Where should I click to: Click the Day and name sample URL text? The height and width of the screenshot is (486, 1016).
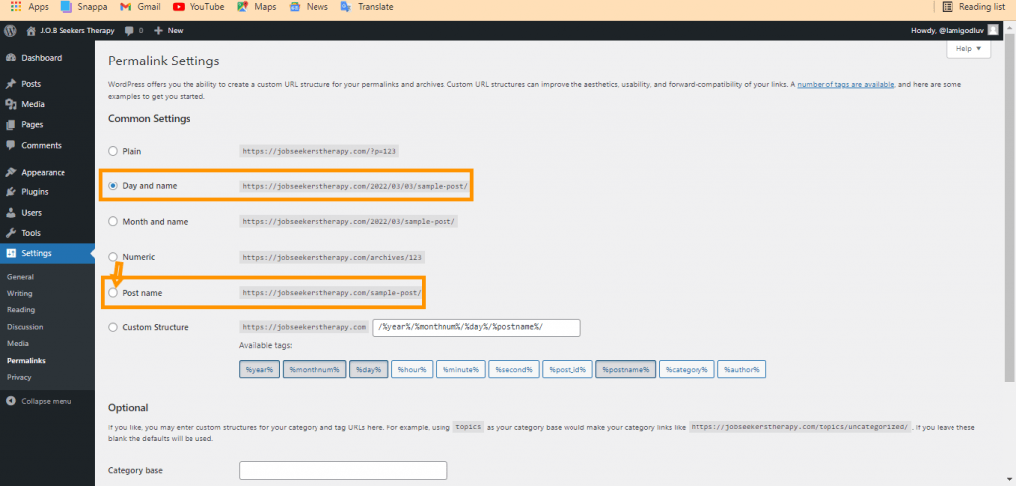pyautogui.click(x=355, y=186)
